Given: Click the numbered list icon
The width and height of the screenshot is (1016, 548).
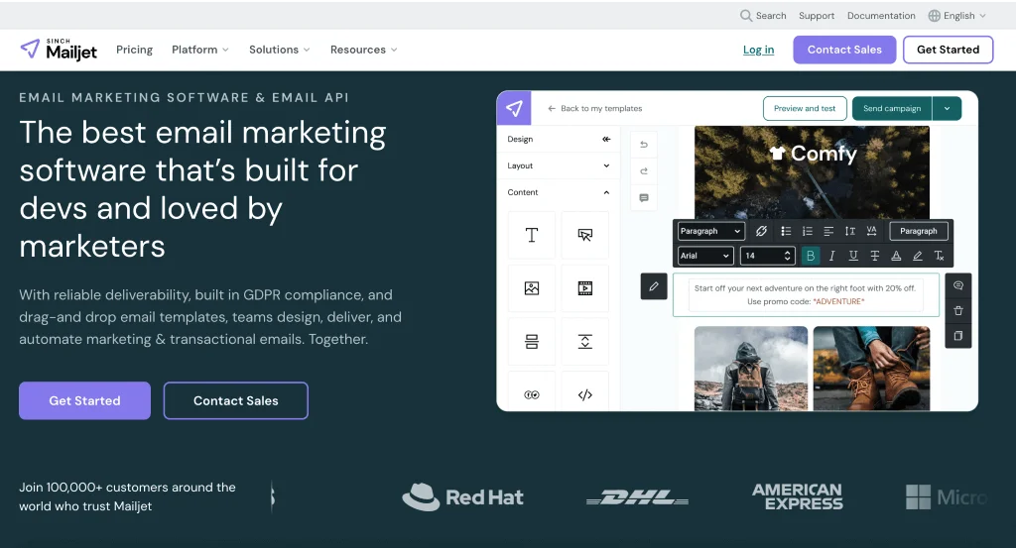Looking at the screenshot, I should click(807, 231).
